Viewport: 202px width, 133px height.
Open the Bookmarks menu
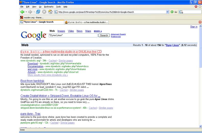point(49,7)
